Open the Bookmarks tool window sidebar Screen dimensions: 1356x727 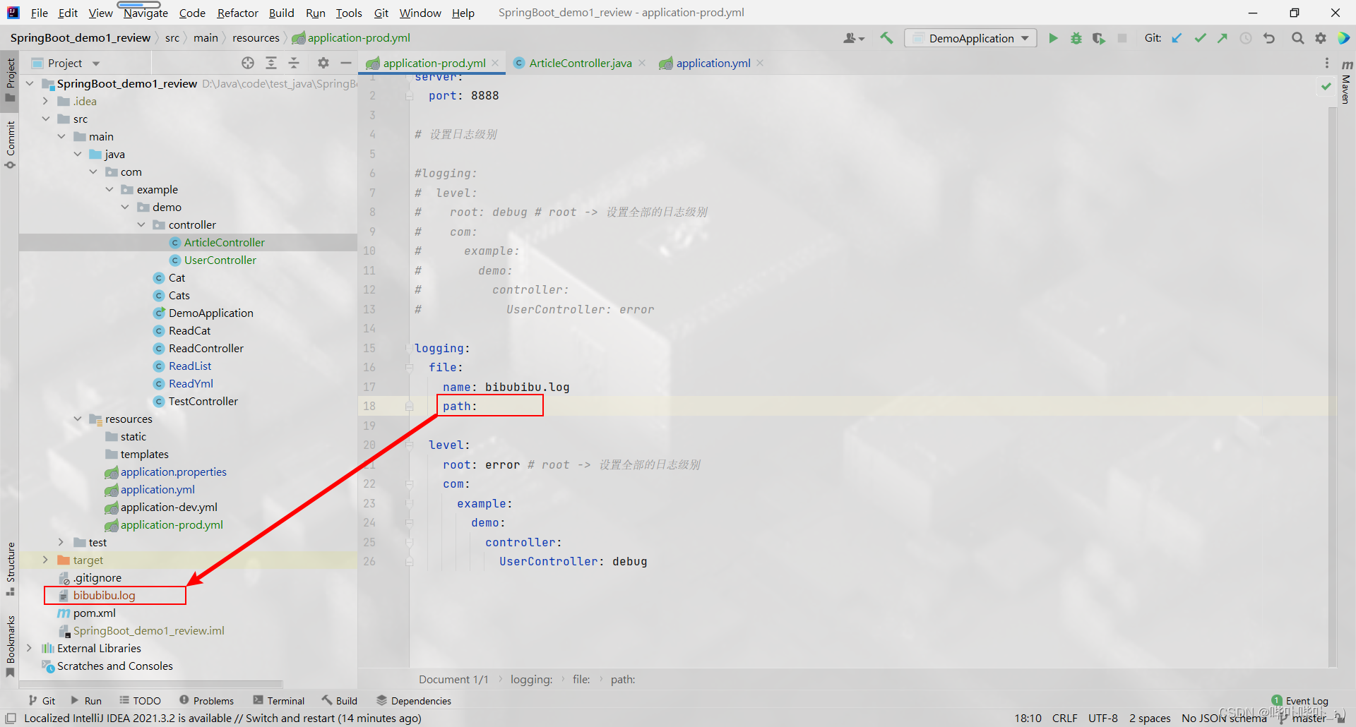(x=10, y=646)
